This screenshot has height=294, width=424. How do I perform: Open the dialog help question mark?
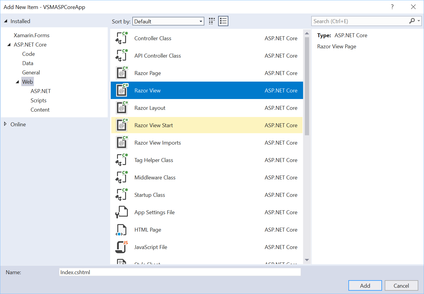[392, 7]
